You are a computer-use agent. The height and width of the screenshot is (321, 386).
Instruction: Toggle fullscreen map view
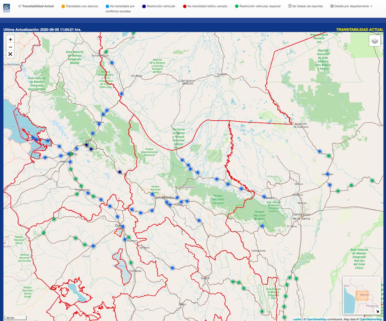pos(11,54)
